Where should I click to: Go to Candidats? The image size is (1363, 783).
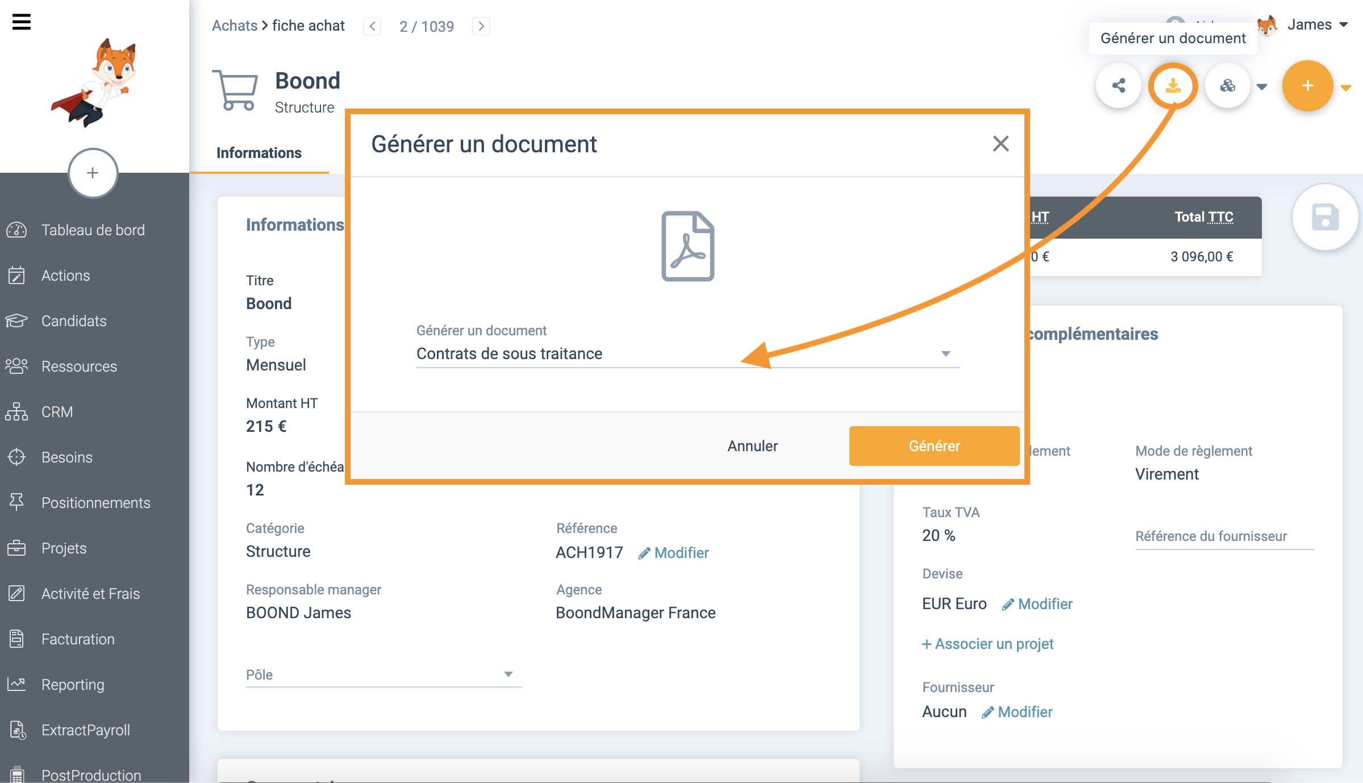tap(74, 320)
